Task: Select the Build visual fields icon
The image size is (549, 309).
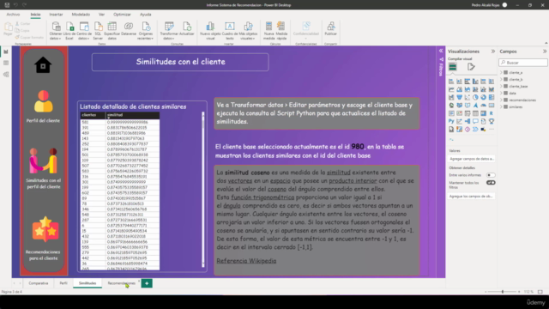Action: tap(453, 67)
